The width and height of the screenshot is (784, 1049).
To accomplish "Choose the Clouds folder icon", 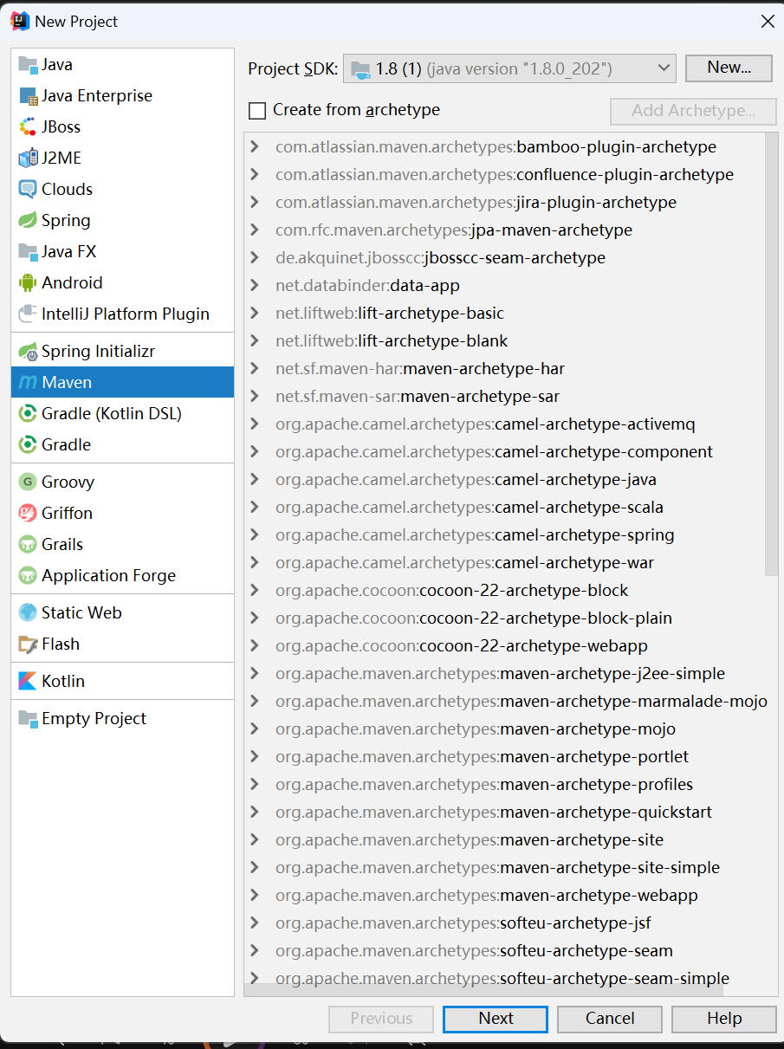I will (28, 190).
